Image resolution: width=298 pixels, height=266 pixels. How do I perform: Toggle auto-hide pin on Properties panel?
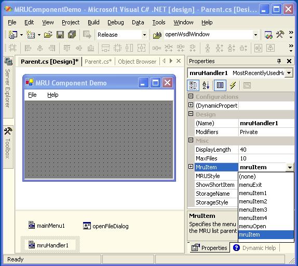click(279, 61)
